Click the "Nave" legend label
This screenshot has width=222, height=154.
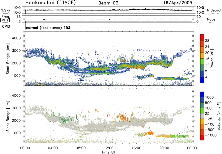[211, 19]
